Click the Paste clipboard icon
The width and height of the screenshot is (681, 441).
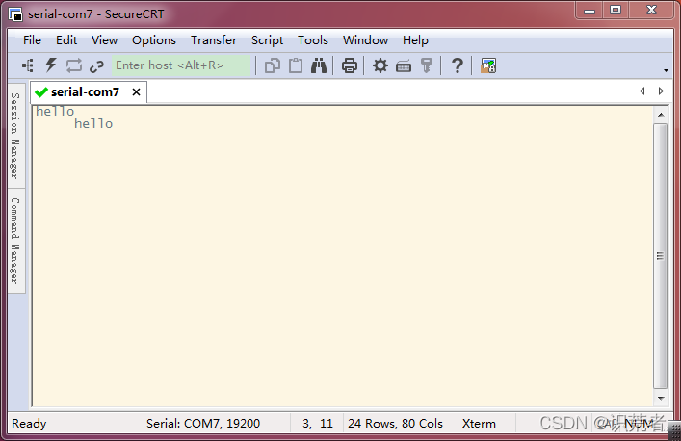(296, 65)
